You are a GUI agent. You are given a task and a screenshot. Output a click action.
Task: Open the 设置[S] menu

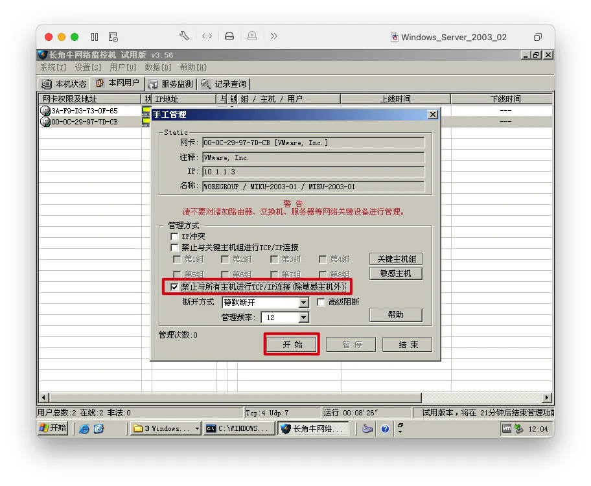click(x=88, y=67)
